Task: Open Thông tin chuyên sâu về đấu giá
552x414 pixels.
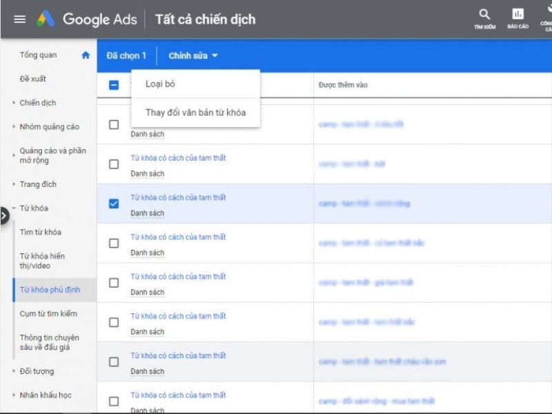Action: pyautogui.click(x=49, y=342)
